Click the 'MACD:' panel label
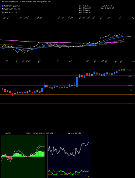Screen dimensions: 135x178 (x=8, y=133)
